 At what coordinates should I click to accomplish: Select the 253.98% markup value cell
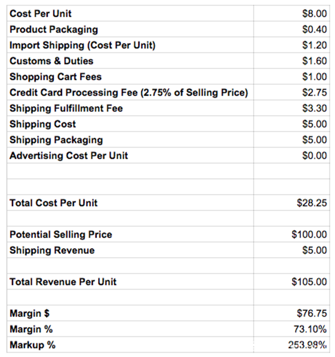click(x=307, y=345)
